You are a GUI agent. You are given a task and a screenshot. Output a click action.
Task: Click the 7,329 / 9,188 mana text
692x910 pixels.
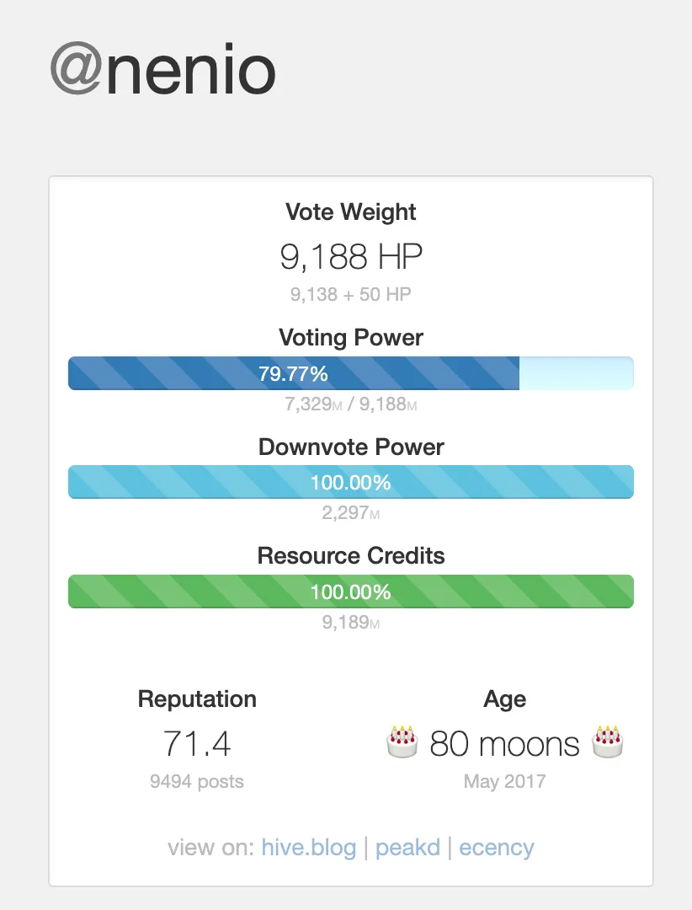(x=351, y=404)
